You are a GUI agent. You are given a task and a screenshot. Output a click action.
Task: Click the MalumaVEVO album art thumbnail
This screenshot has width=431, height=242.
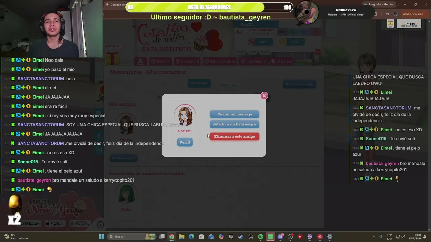tap(306, 12)
